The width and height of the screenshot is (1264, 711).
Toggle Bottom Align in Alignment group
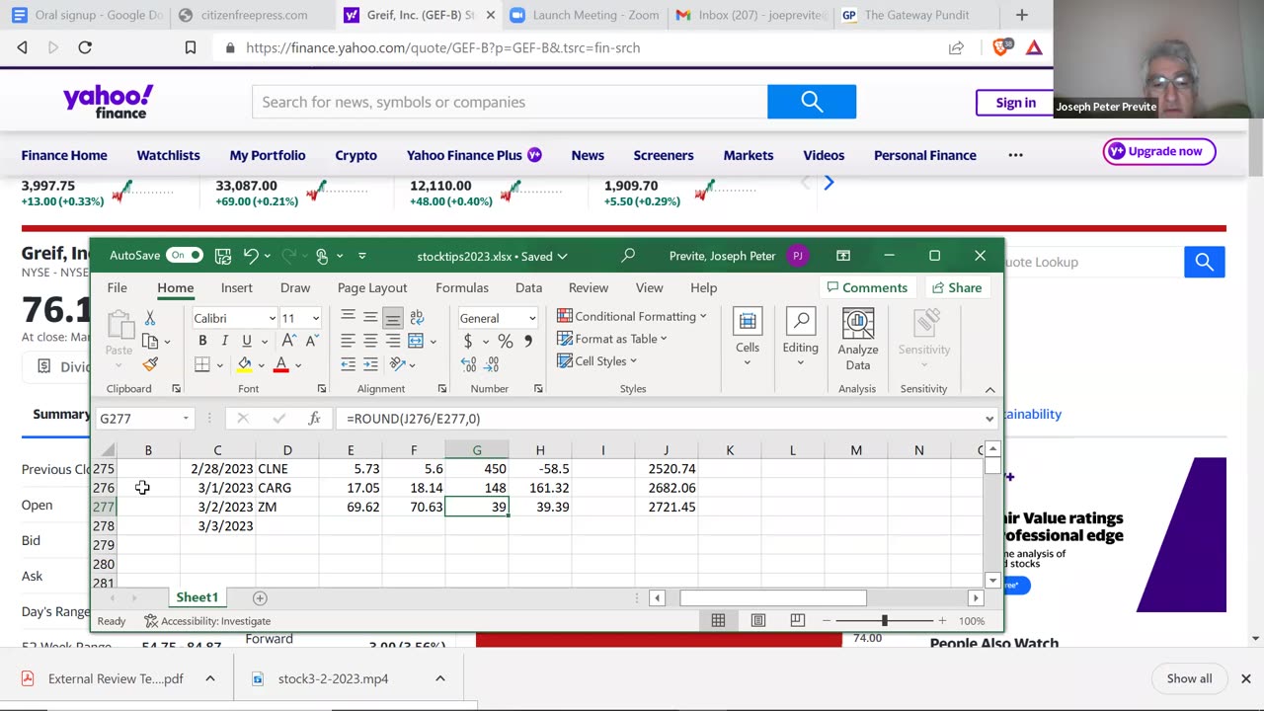[x=393, y=317]
